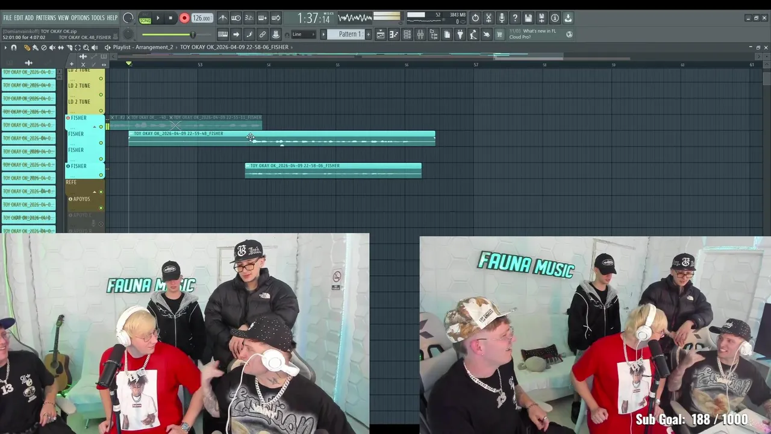Select clip TOY OKAY OK 22-58-06_FISHER
Viewport: 771px width, 434px height.
[333, 170]
